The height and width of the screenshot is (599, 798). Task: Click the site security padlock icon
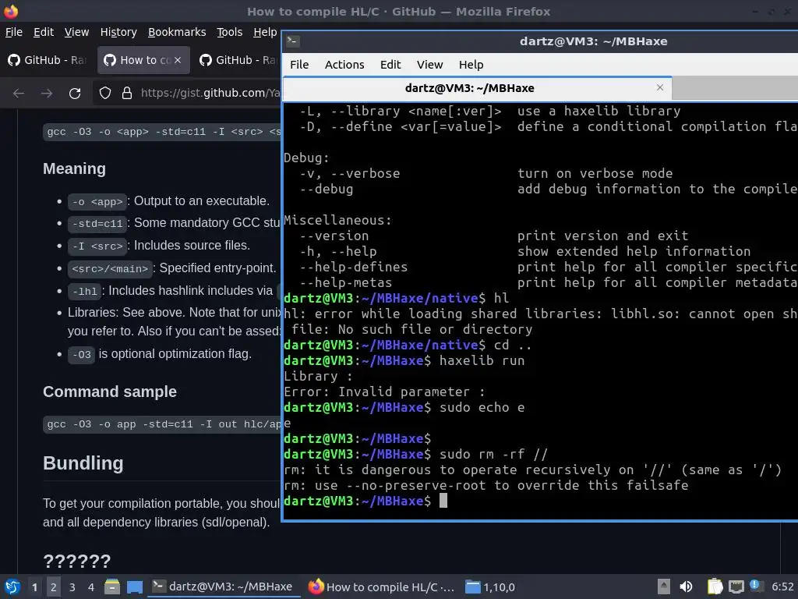click(x=127, y=93)
